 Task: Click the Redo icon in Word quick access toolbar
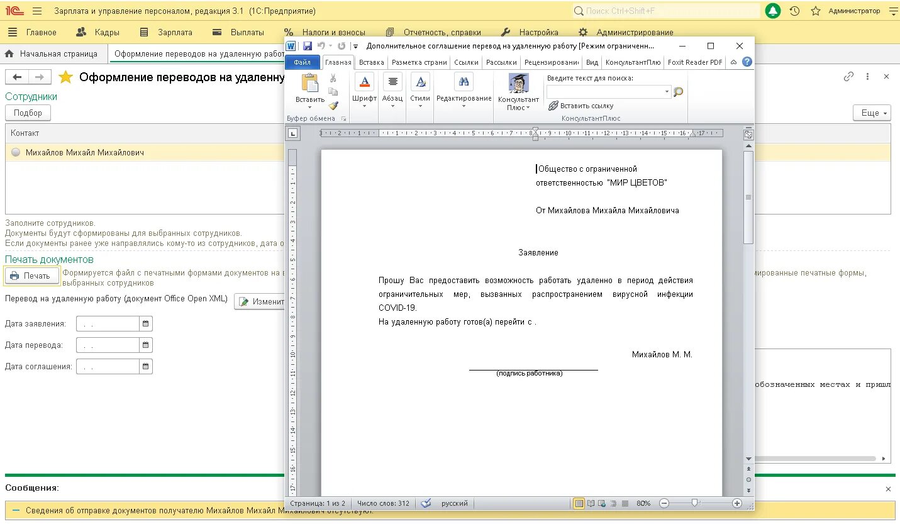click(x=342, y=46)
